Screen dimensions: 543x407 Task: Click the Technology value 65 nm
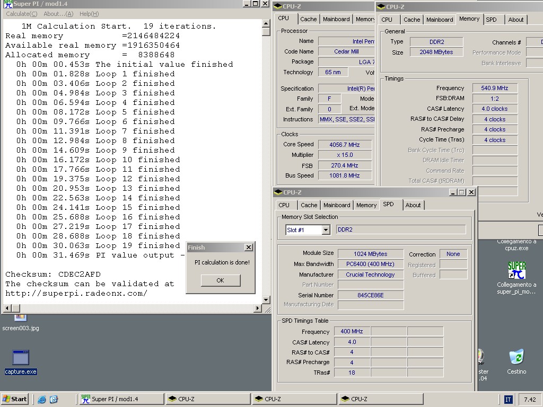pyautogui.click(x=333, y=72)
